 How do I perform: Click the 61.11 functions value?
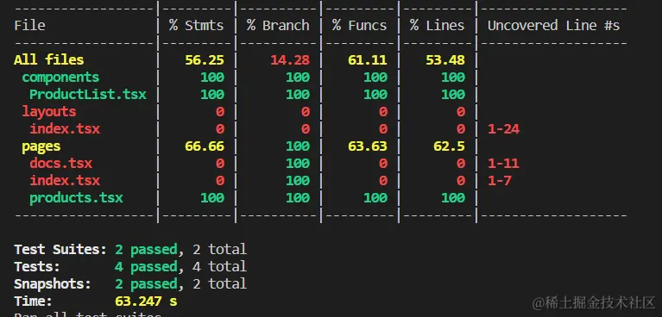368,59
